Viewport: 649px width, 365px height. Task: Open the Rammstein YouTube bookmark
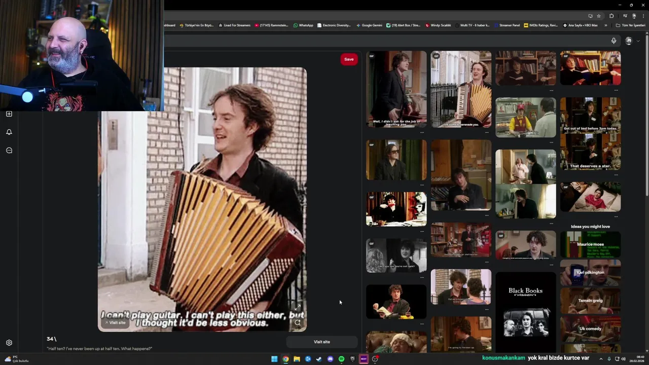[272, 25]
